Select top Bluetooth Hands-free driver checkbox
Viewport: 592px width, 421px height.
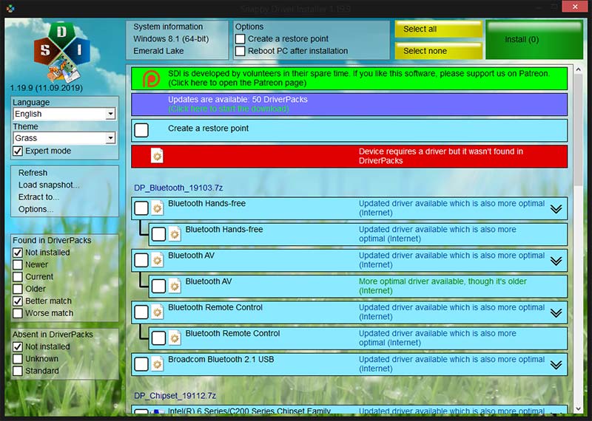coord(141,208)
